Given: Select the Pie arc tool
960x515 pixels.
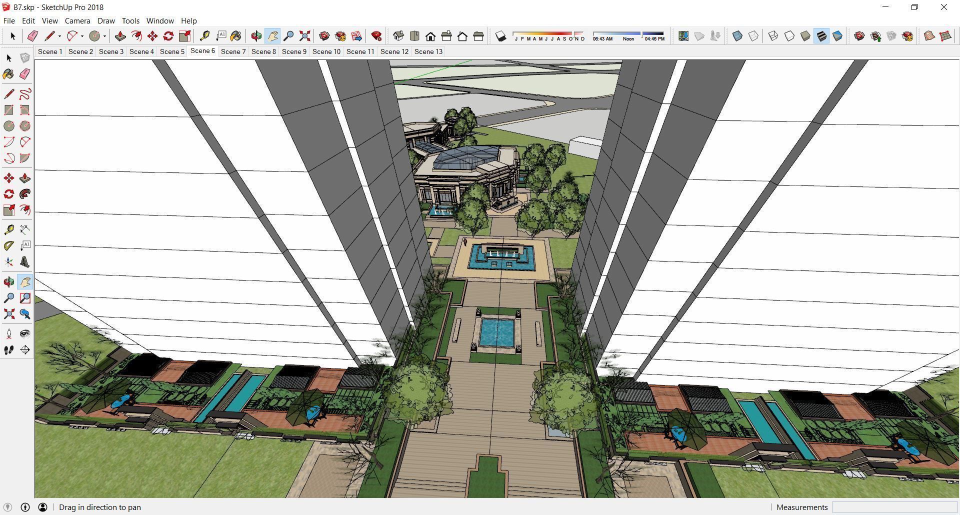Looking at the screenshot, I should click(x=25, y=158).
